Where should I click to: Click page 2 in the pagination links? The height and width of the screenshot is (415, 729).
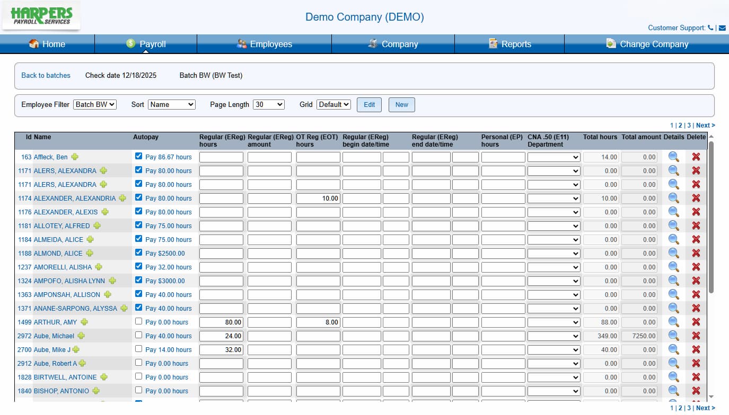[681, 125]
